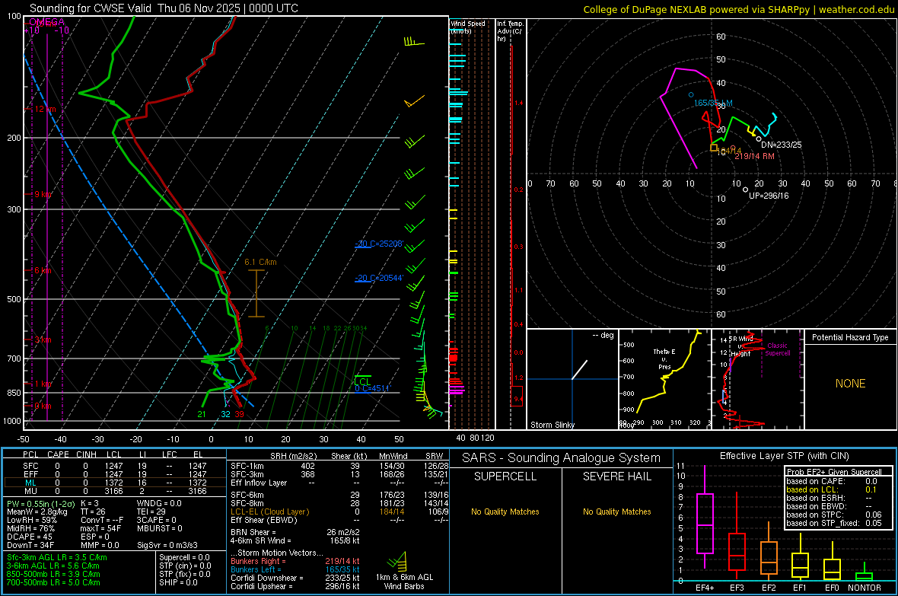
Task: Click the surface temperature value 39
Action: tap(239, 414)
